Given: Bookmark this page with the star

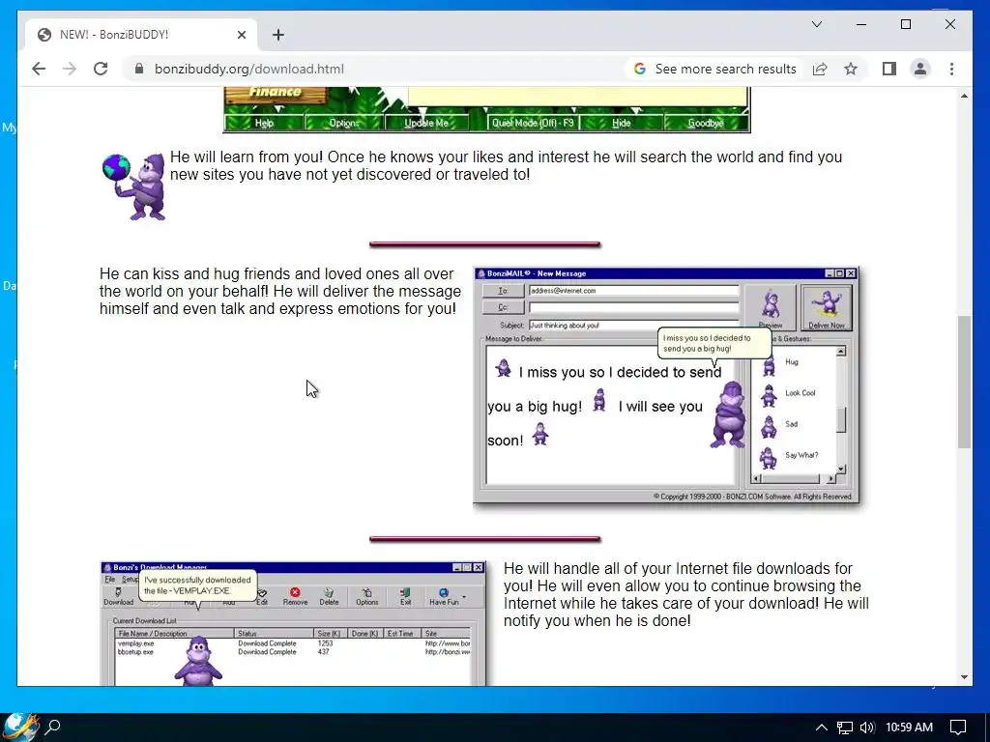Looking at the screenshot, I should pyautogui.click(x=851, y=69).
